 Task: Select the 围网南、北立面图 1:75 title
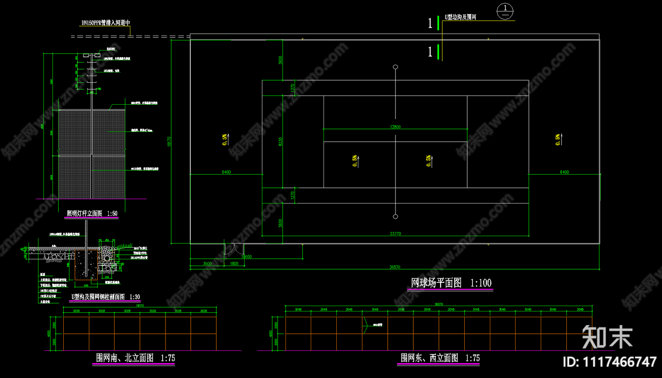[x=135, y=358]
